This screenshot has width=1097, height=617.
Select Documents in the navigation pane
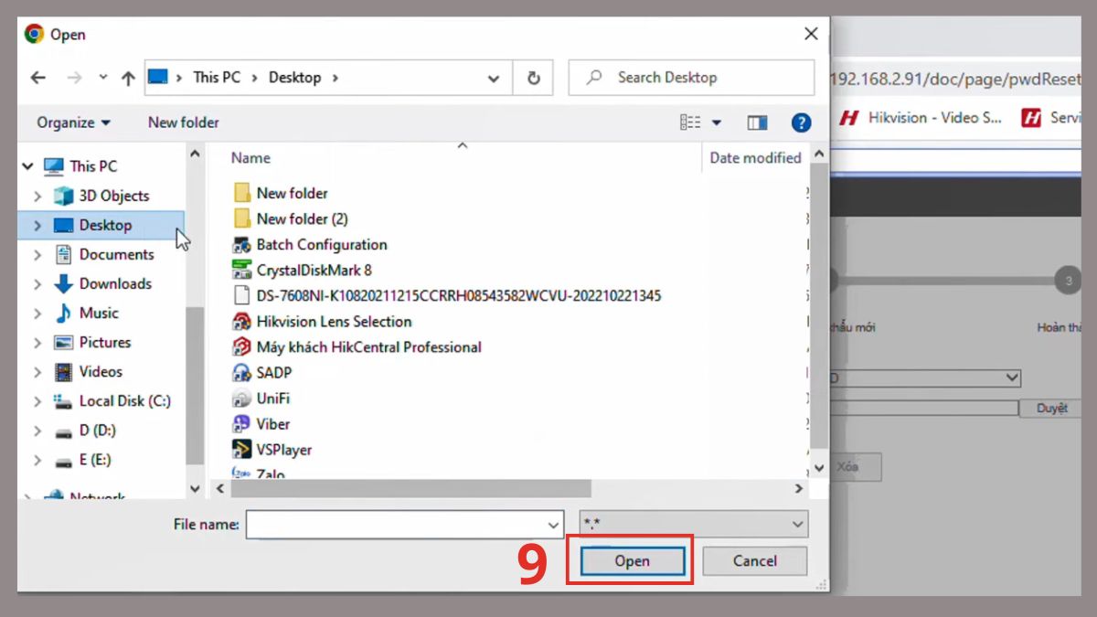[x=116, y=254]
